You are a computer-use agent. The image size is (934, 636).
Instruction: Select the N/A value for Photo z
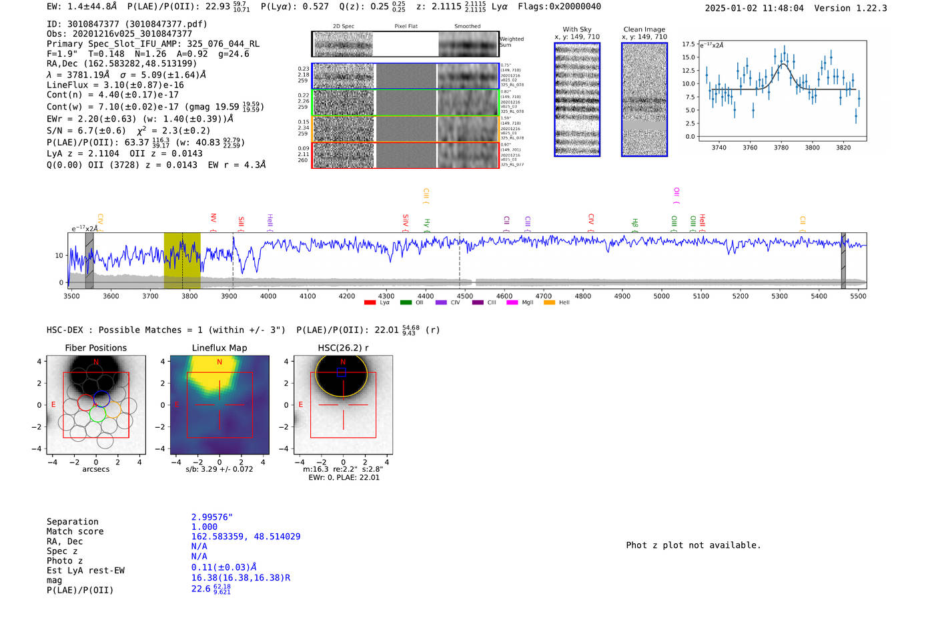tap(199, 556)
